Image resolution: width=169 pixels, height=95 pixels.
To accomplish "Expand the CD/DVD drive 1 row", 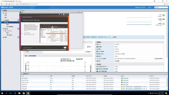I will [x=96, y=59].
